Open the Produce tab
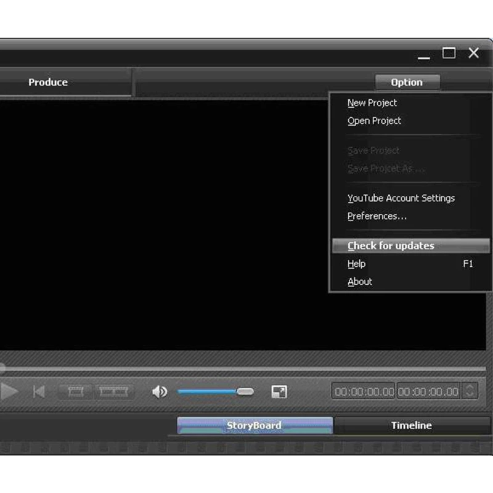This screenshot has width=493, height=493. (x=48, y=82)
